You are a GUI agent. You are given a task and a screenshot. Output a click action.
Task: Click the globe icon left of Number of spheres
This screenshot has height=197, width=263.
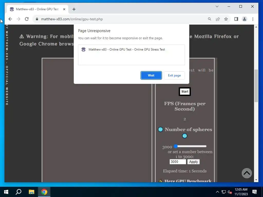[160, 130]
